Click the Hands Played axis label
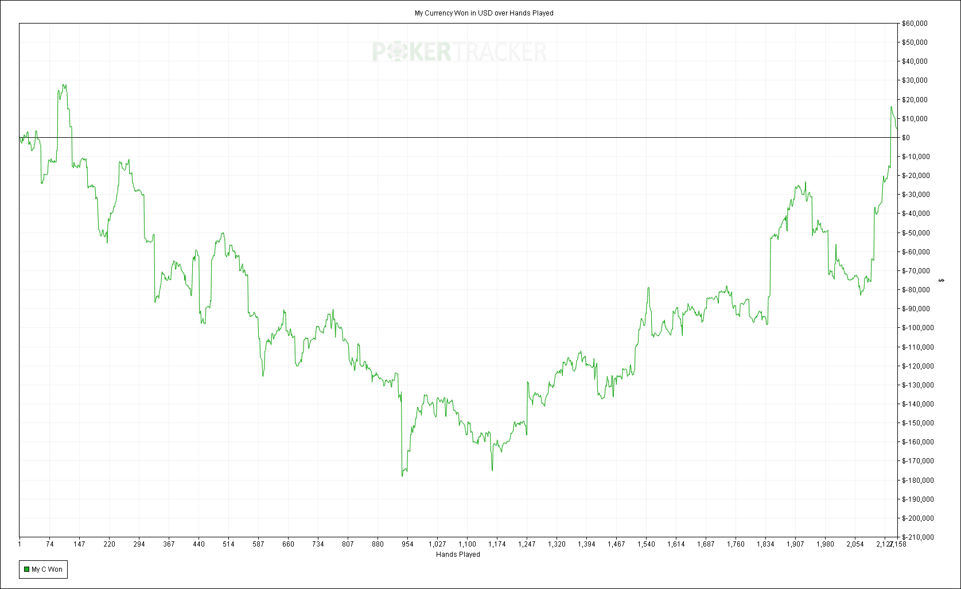 [x=458, y=555]
